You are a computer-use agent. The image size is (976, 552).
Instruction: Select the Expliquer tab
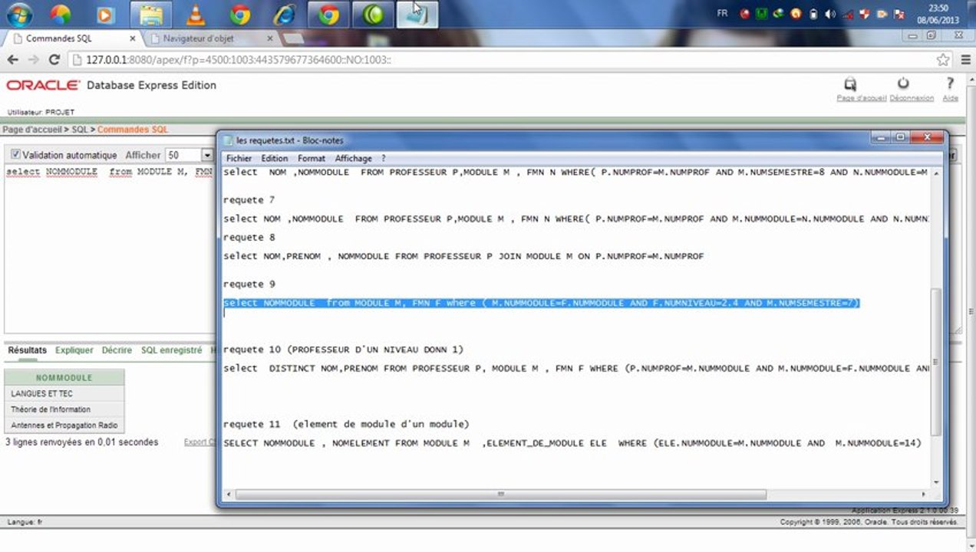tap(74, 350)
